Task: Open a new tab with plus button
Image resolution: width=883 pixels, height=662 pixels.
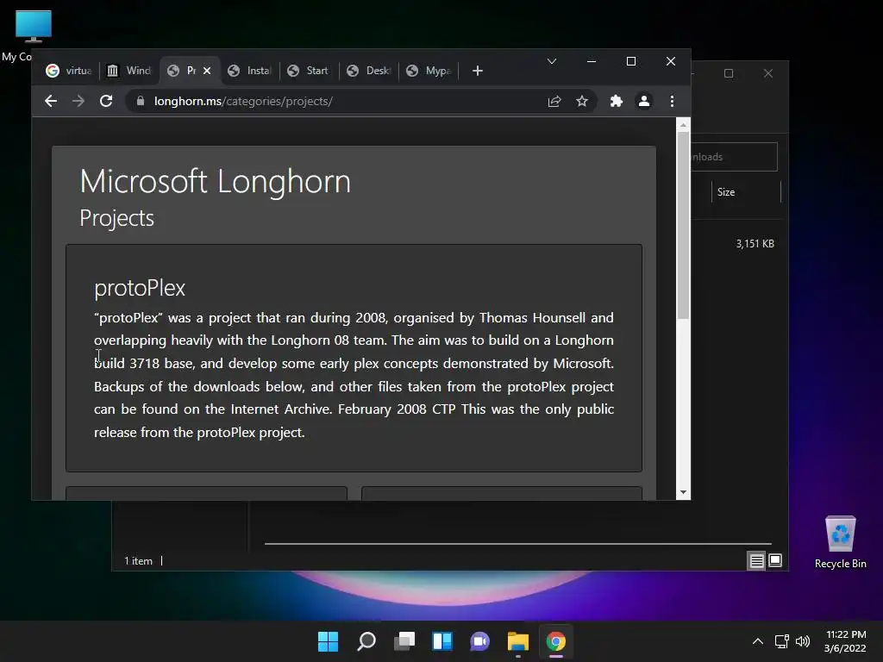Action: [478, 71]
